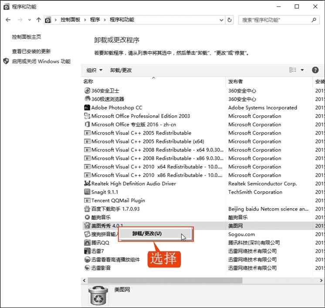The height and width of the screenshot is (308, 325).
Task: Click the 迅雷影音 program icon
Action: click(87, 268)
